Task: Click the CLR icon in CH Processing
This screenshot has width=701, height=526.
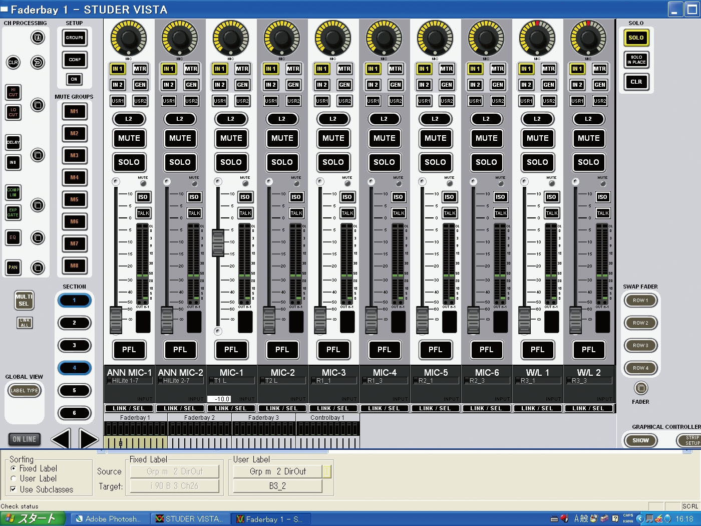Action: 13,63
